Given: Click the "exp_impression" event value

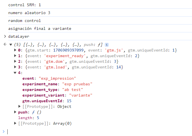Looking at the screenshot, I should (x=57, y=78).
